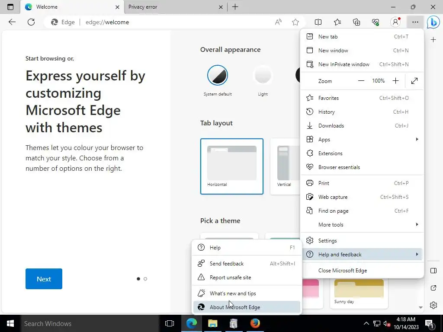
Task: Refresh the page with reload icon
Action: [x=31, y=22]
